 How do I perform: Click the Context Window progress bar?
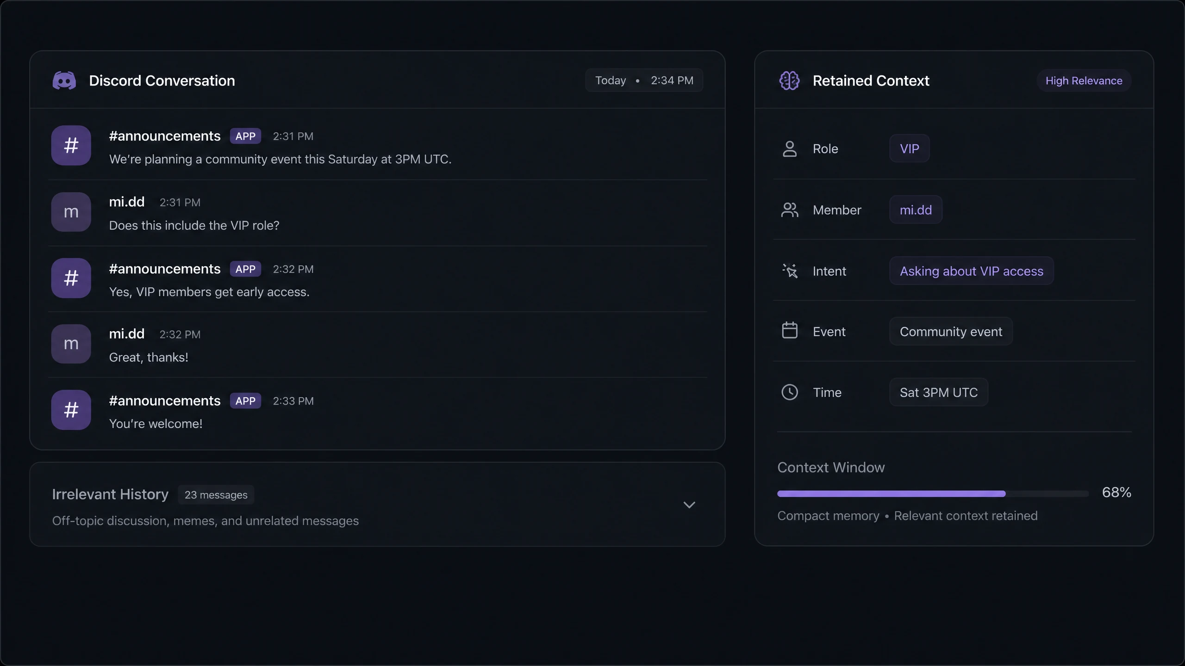(933, 493)
